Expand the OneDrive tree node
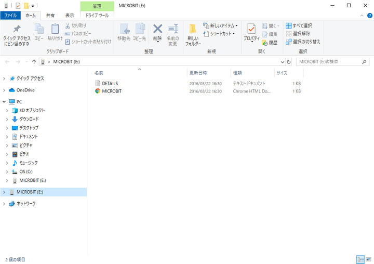374x264 pixels. tap(4, 90)
